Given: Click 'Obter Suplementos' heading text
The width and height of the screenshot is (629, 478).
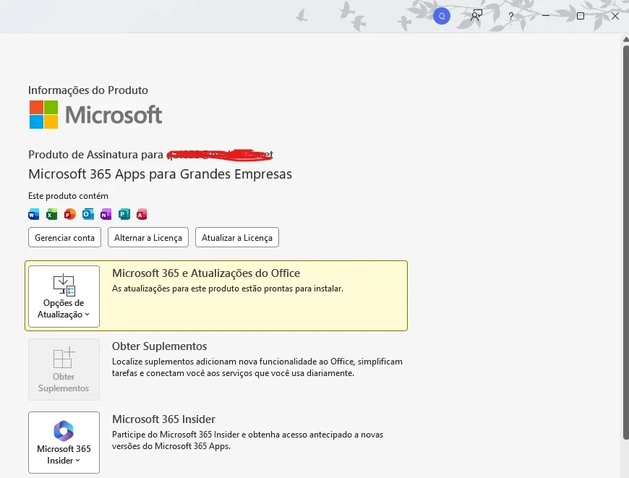Looking at the screenshot, I should 159,346.
